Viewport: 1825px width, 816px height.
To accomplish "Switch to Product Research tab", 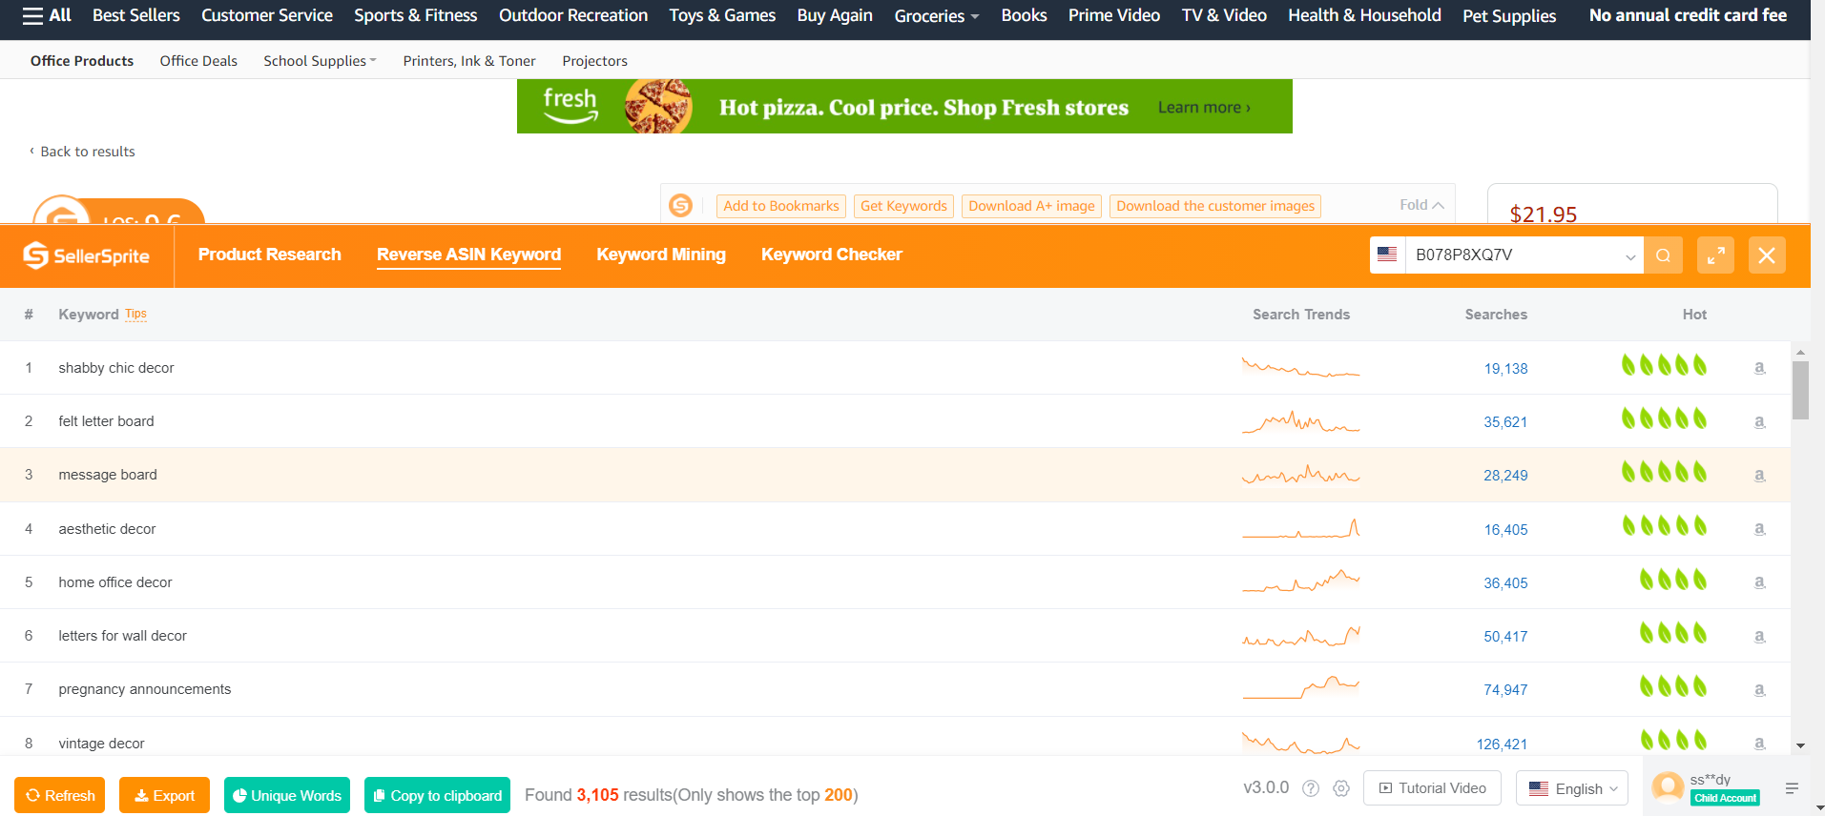I will coord(269,255).
